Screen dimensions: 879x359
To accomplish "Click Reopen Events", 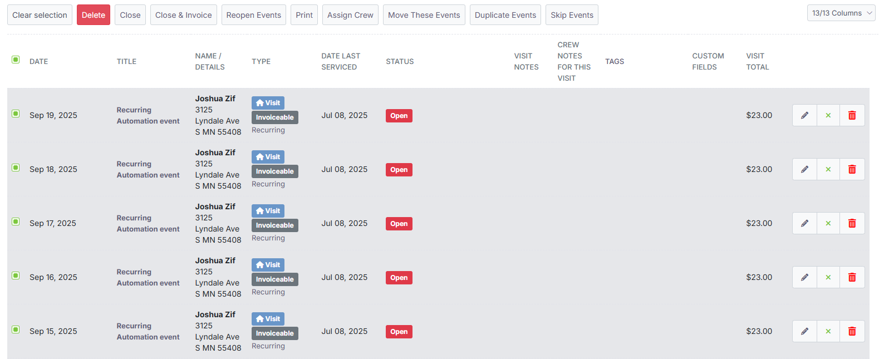I will (x=253, y=14).
